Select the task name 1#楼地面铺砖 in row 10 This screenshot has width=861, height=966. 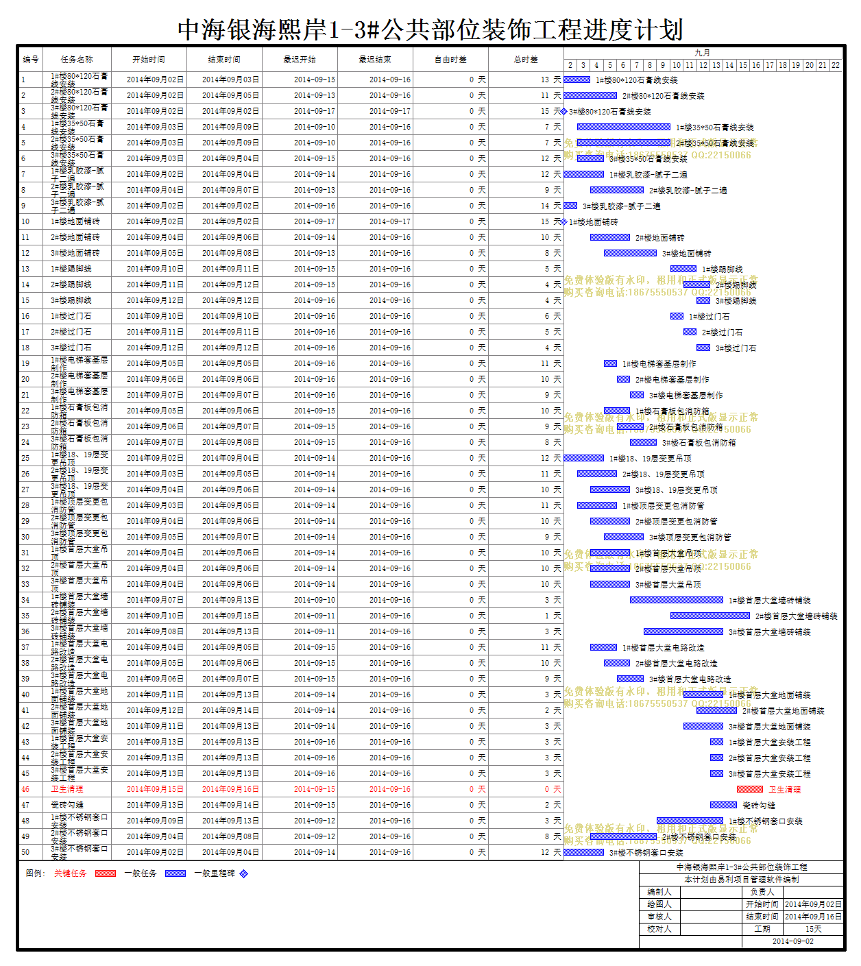pyautogui.click(x=75, y=221)
